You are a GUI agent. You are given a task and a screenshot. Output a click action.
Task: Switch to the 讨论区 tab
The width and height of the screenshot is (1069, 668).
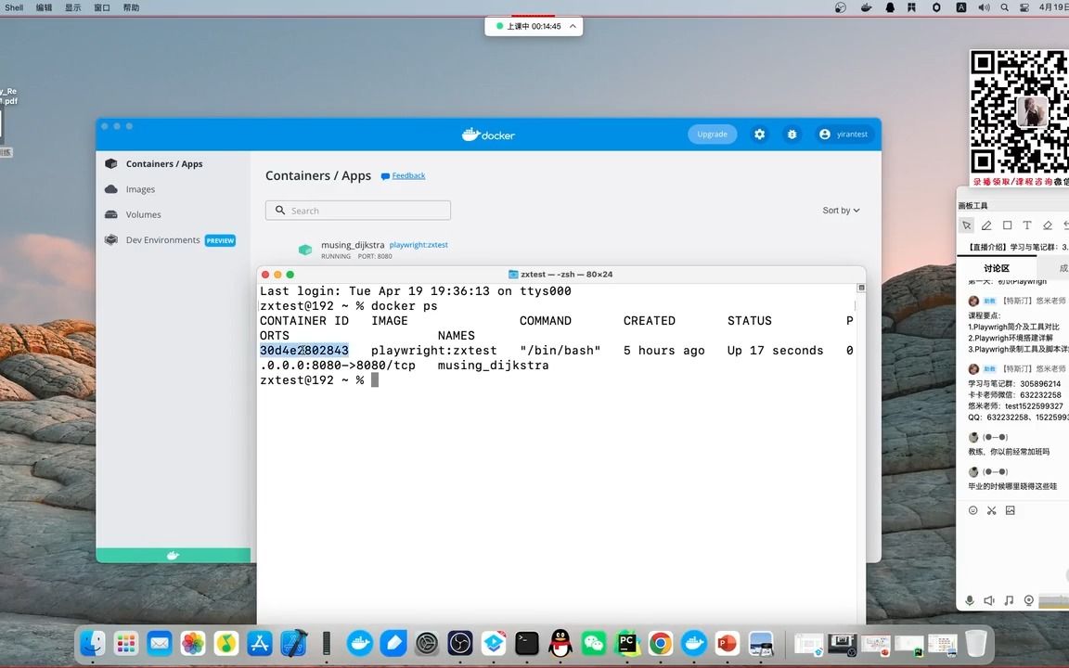(x=996, y=268)
